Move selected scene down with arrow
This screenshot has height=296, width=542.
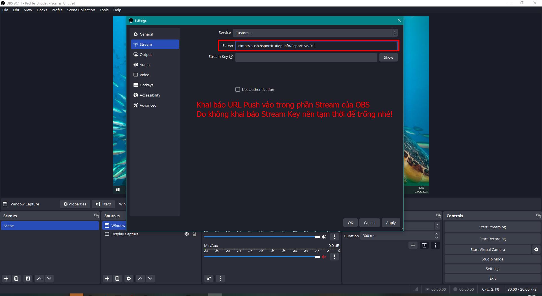pos(49,279)
